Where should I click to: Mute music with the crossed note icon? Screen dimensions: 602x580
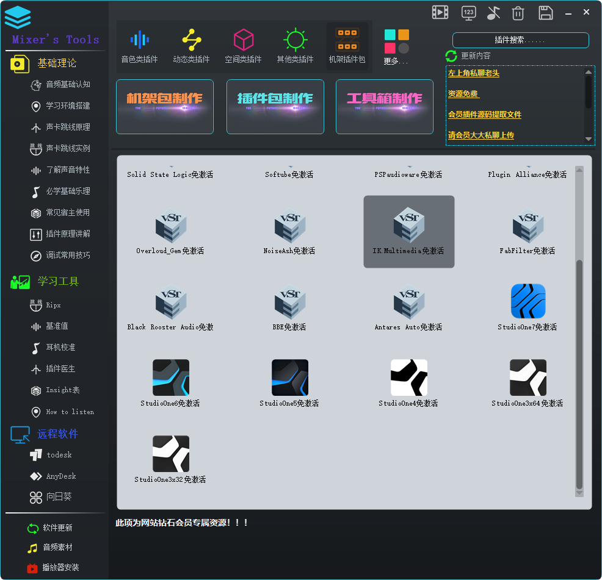[493, 13]
